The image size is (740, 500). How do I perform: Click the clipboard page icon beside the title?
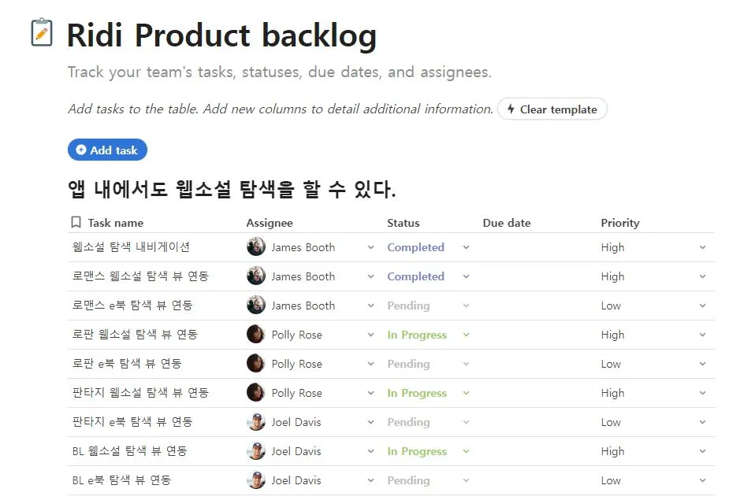[42, 32]
